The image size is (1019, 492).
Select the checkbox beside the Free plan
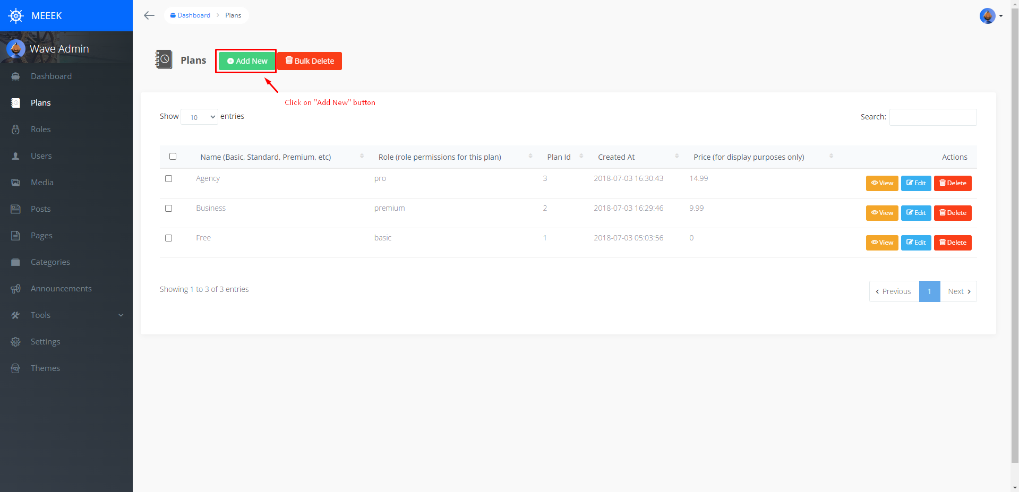168,238
